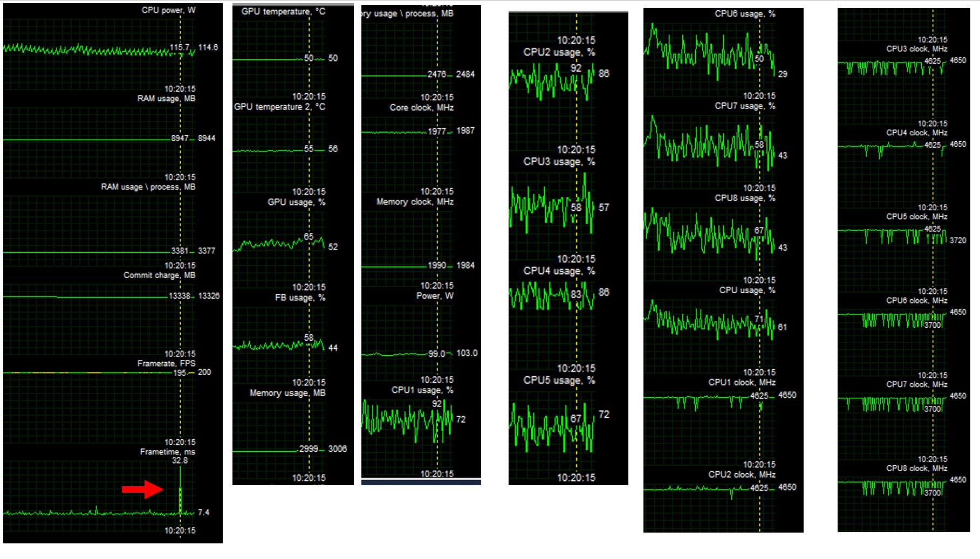
Task: Click the 1984 memory clock reading
Action: (465, 266)
